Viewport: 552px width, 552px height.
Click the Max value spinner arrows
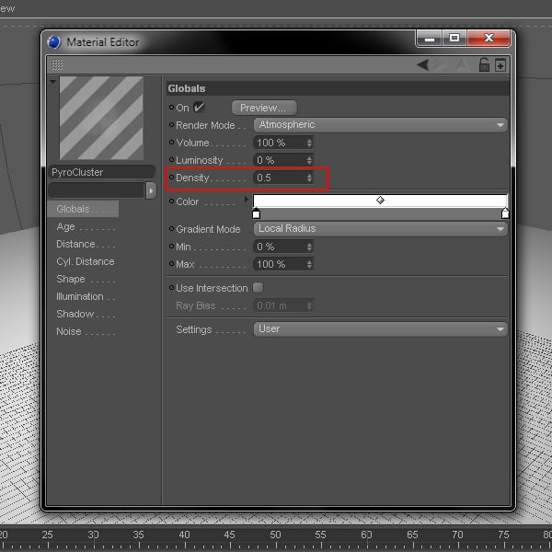point(309,264)
